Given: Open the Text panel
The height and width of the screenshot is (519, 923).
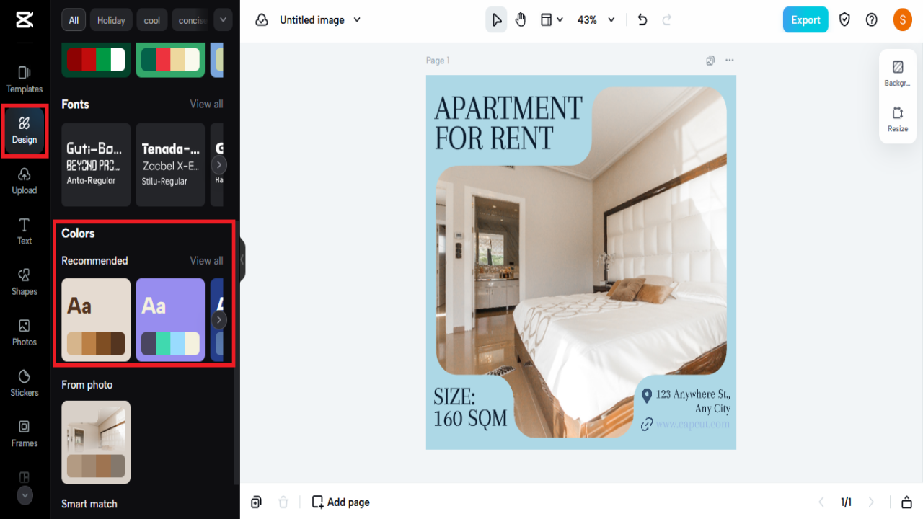Looking at the screenshot, I should click(x=25, y=231).
